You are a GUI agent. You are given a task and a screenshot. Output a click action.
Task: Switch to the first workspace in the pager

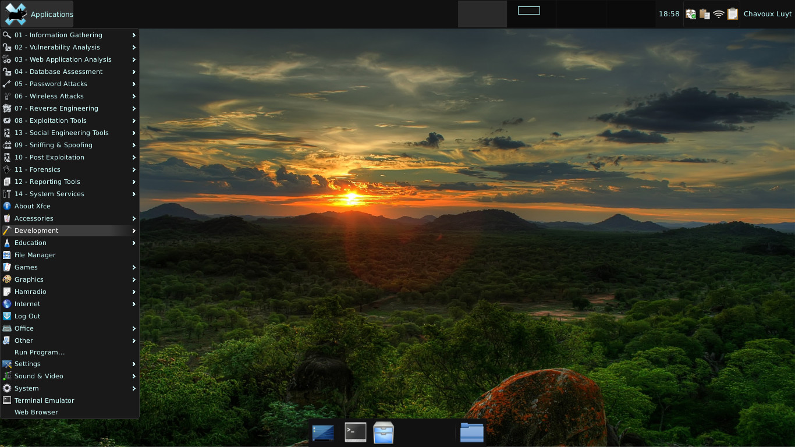[x=482, y=14]
